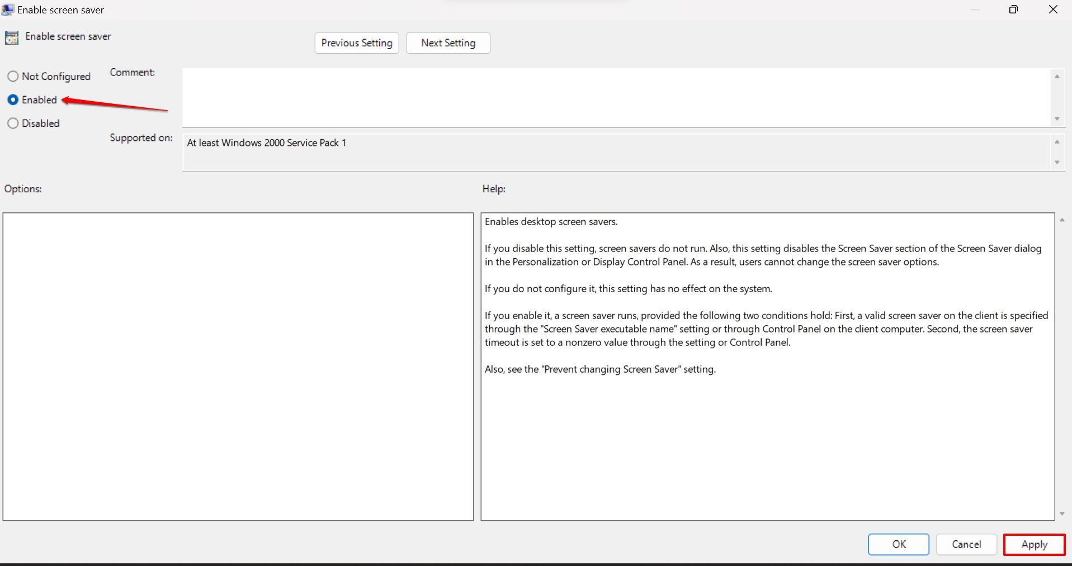Confirm with the OK button
The image size is (1072, 566).
(x=899, y=544)
